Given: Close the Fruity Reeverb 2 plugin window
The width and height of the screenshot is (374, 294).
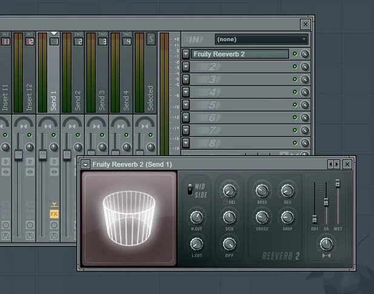Looking at the screenshot, I should point(347,164).
